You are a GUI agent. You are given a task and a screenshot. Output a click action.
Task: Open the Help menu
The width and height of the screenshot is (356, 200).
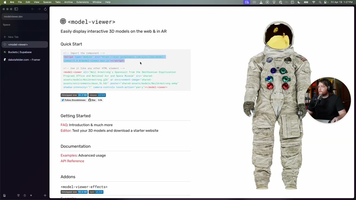click(x=108, y=2)
